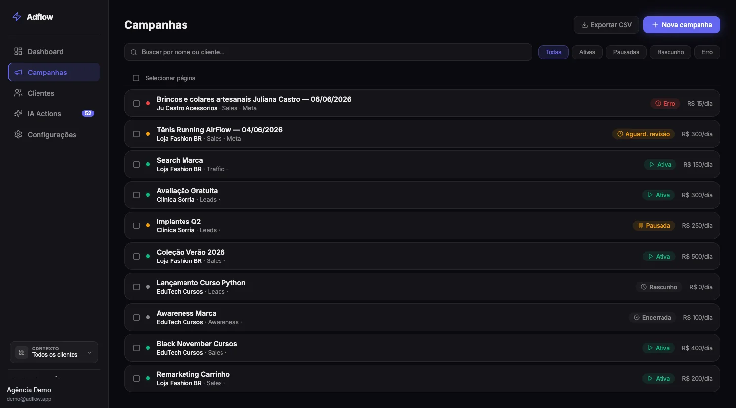Open Dashboard via its grid icon
This screenshot has width=736, height=408.
pos(18,51)
